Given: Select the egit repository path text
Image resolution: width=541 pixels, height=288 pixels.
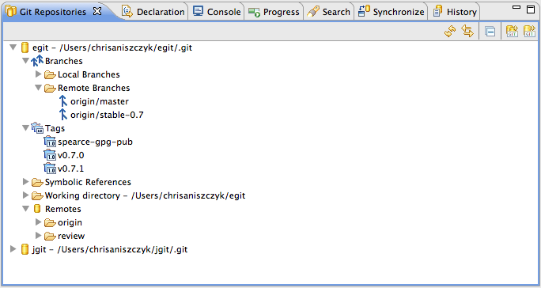Looking at the screenshot, I should pos(112,47).
